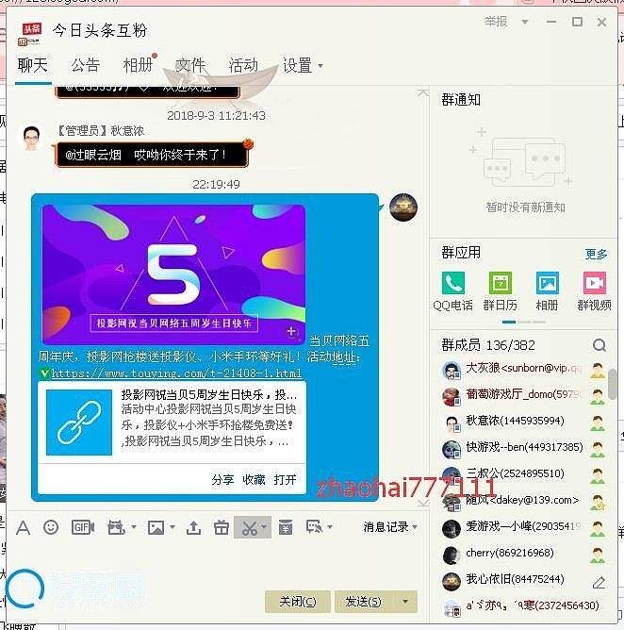
Task: Open the dropdown arrow next to the stickers icon
Action: pos(133,527)
